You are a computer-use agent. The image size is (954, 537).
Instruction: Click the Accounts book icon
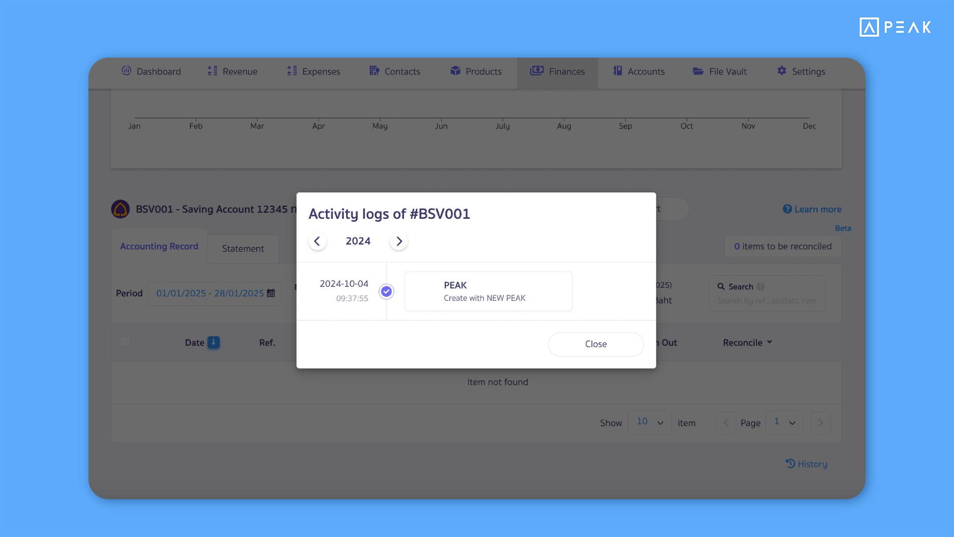point(618,71)
